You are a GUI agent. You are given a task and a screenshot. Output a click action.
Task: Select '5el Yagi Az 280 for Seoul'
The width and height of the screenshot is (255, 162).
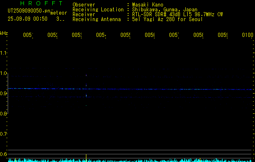point(167,19)
